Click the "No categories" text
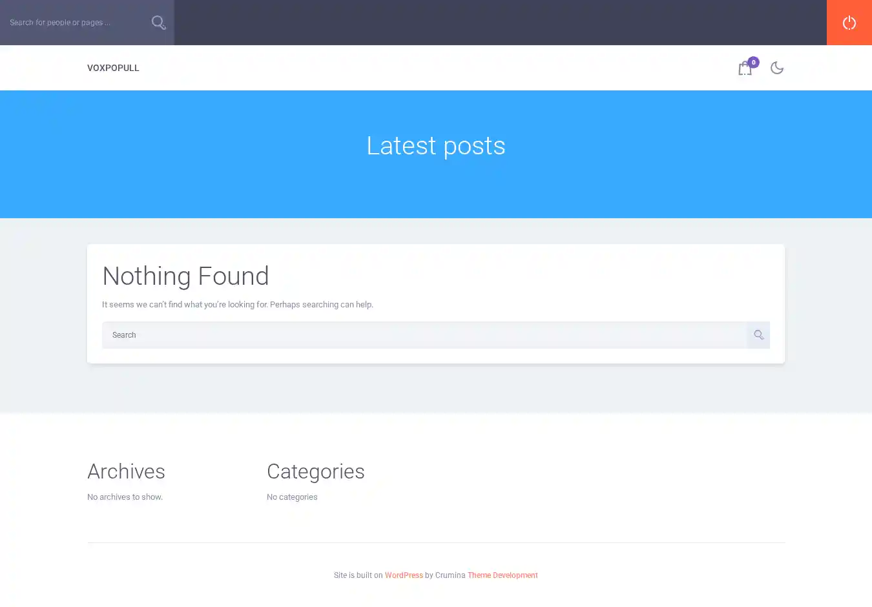 (292, 497)
